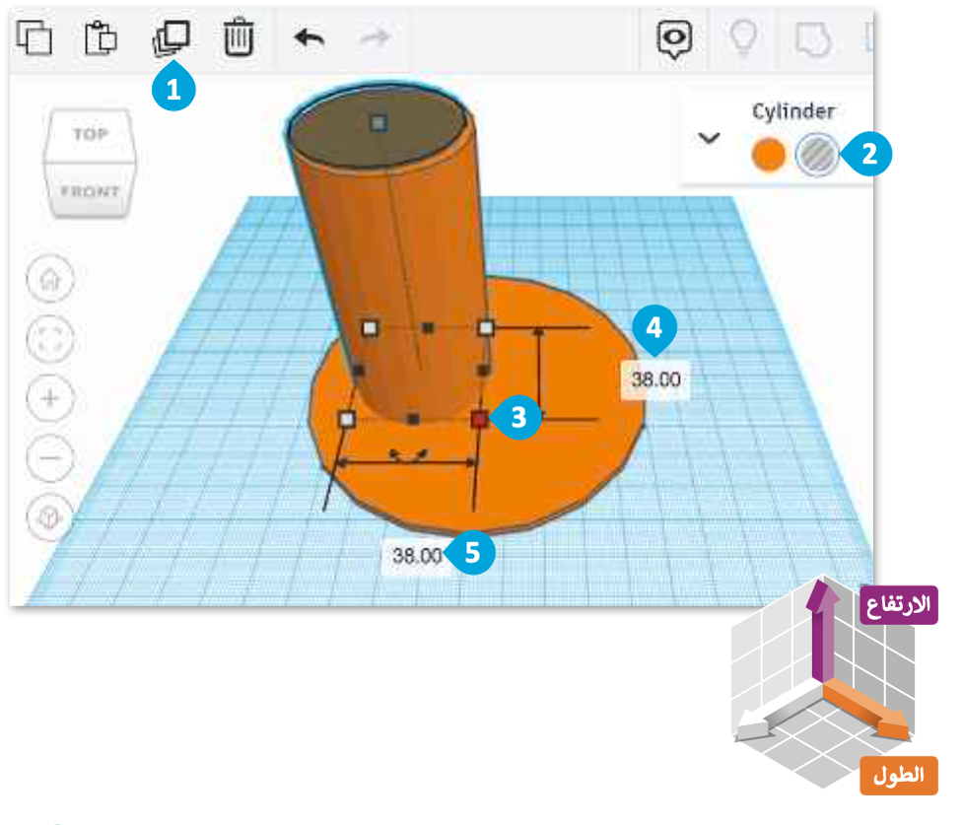Viewport: 963px width, 825px height.
Task: Click the 38.00 dimension on right side
Action: pyautogui.click(x=655, y=379)
